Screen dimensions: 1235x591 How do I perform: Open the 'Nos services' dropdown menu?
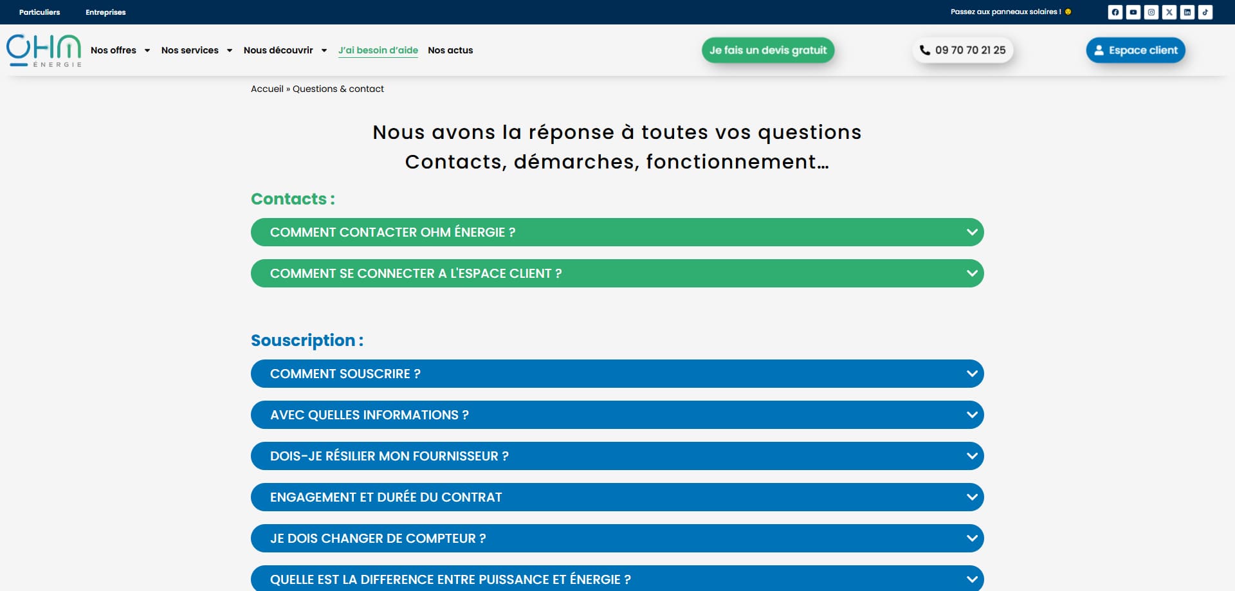coord(197,50)
